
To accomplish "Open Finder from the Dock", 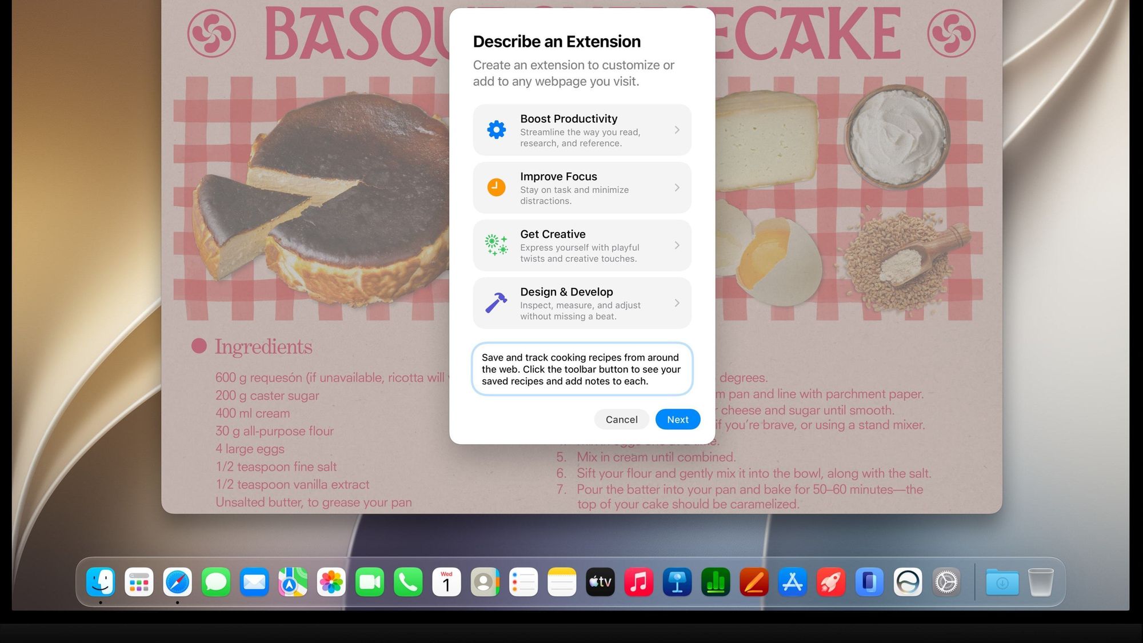I will [101, 582].
